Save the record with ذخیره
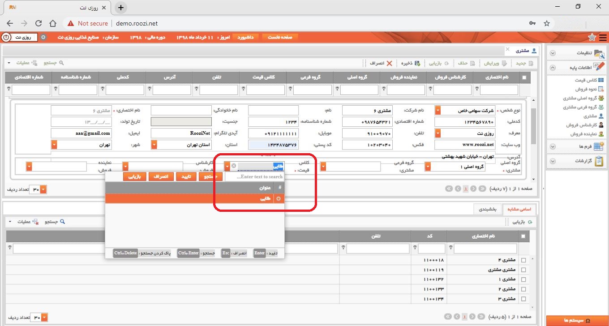Screen dimensions: 609x326 click(x=410, y=63)
